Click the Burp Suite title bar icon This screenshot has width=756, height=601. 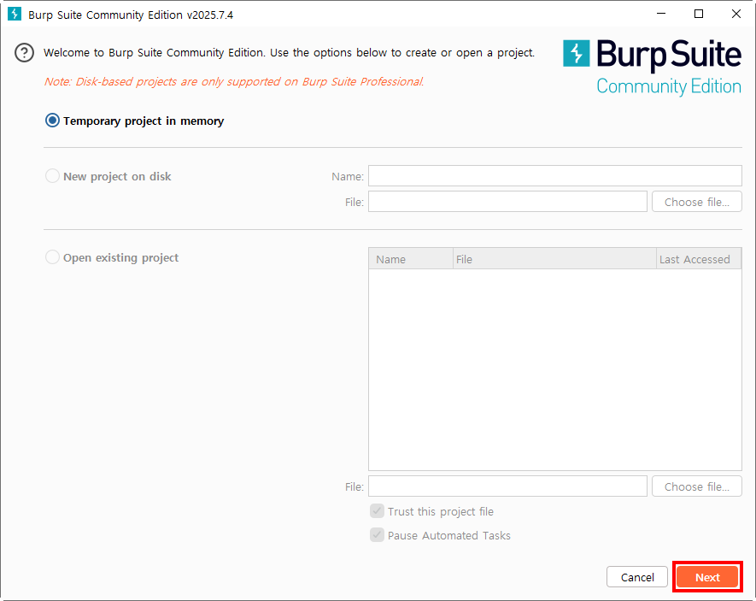click(x=15, y=14)
